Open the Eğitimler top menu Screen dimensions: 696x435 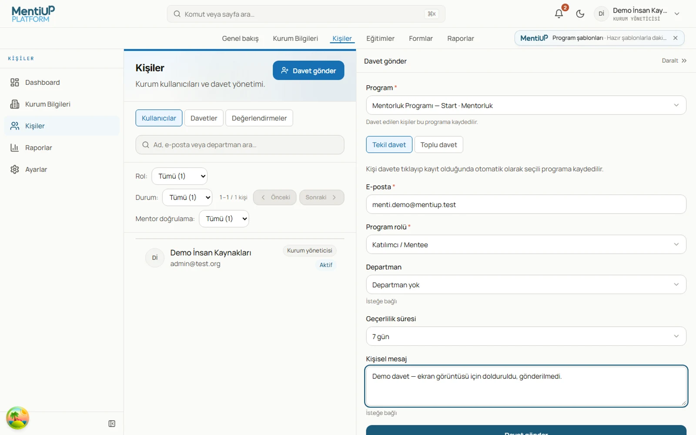tap(380, 38)
